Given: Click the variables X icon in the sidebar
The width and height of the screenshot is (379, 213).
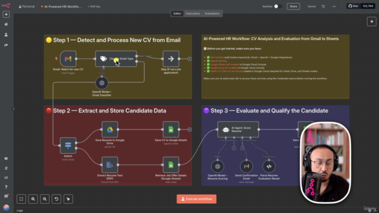Looking at the screenshot, I should [x=6, y=168].
